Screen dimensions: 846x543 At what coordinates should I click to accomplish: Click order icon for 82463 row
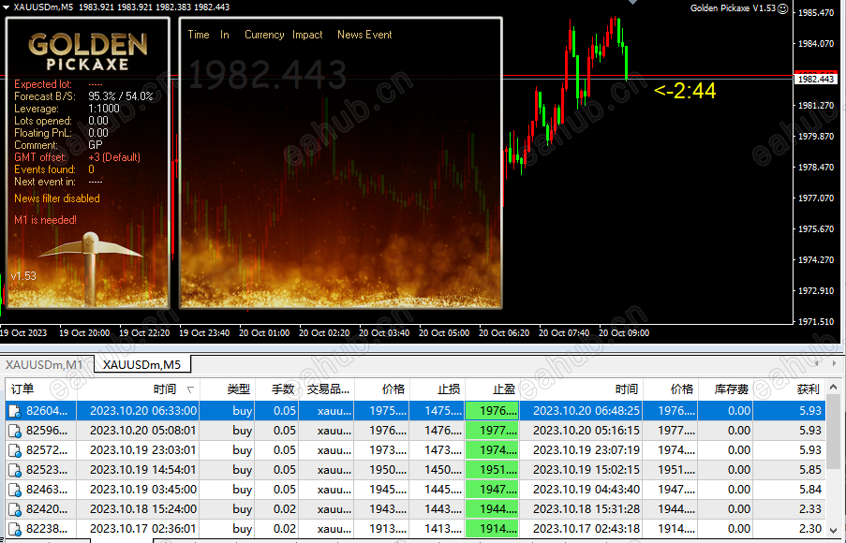pos(15,491)
